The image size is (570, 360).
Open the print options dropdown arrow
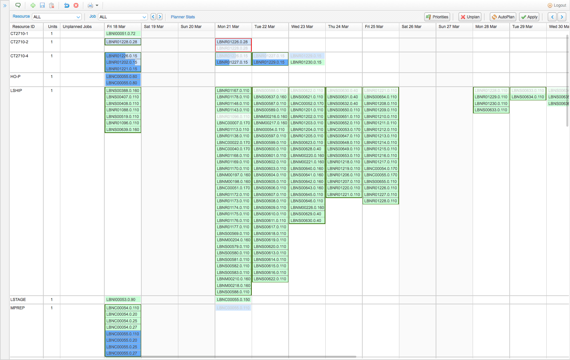coord(97,5)
